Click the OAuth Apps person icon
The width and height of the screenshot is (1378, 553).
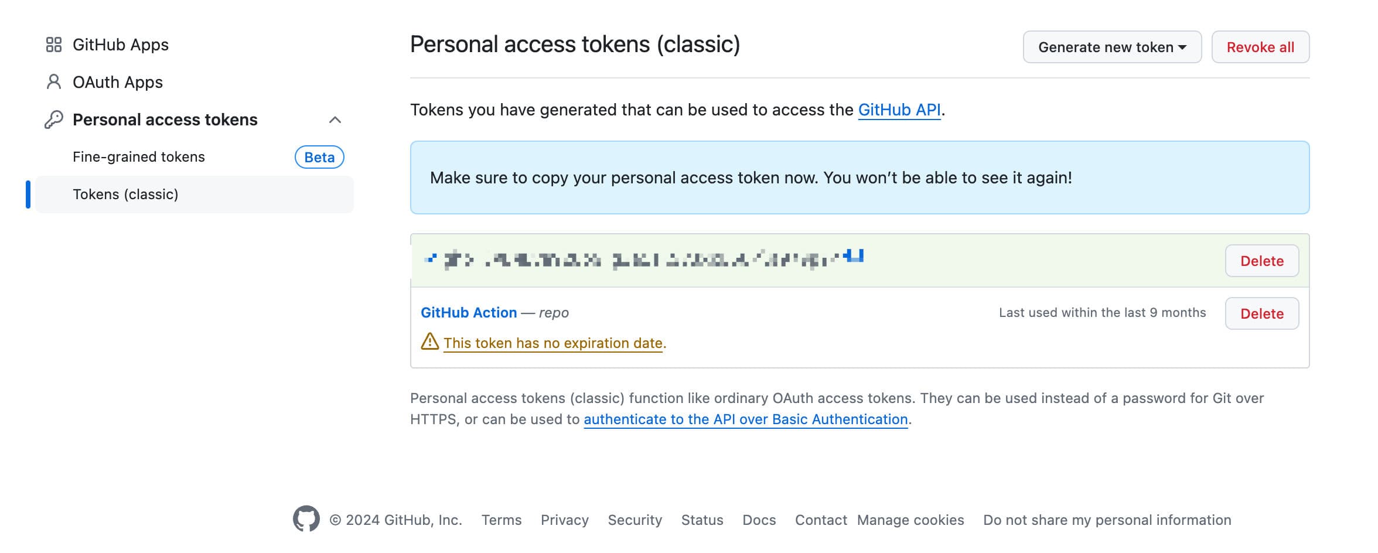pyautogui.click(x=54, y=82)
